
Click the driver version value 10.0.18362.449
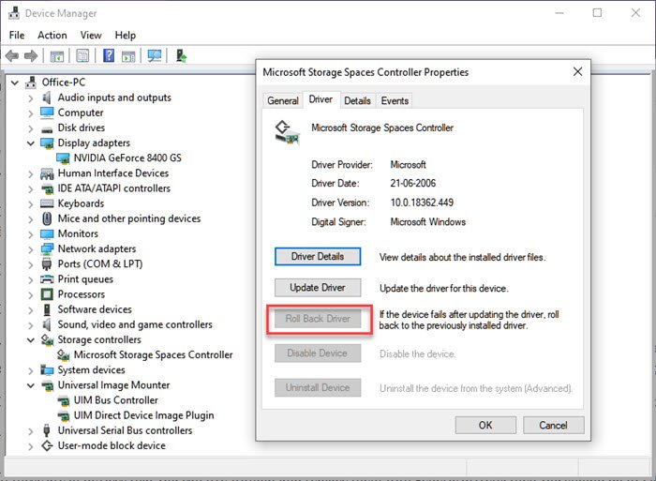click(422, 203)
